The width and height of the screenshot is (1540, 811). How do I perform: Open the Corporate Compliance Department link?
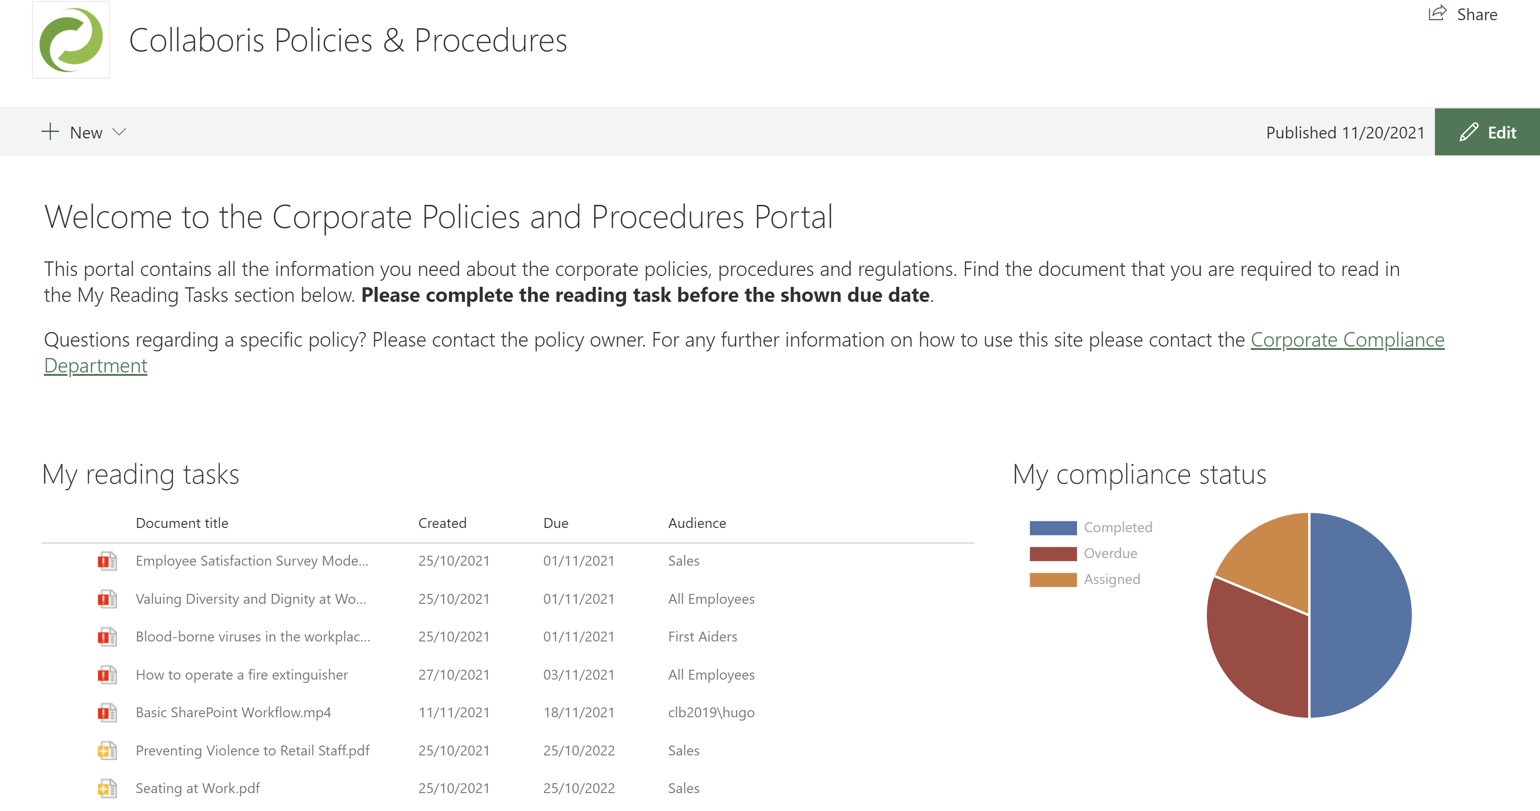(1347, 340)
